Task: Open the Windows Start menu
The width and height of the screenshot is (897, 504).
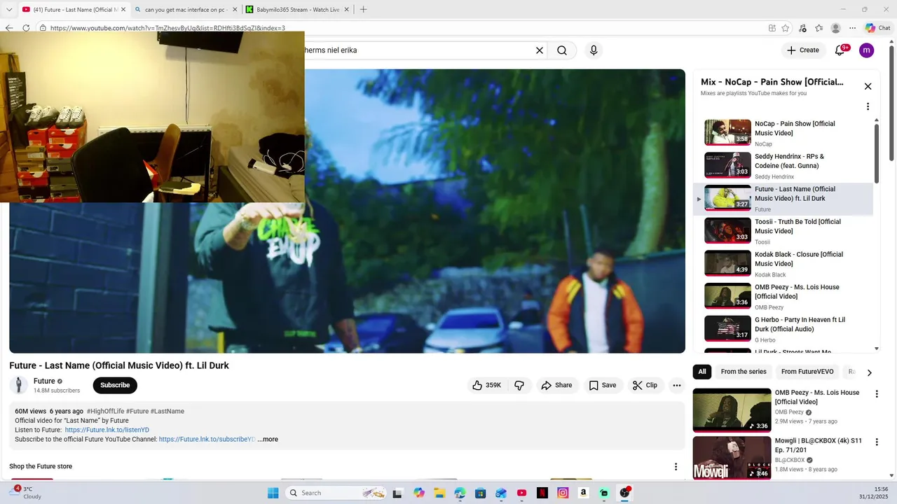Action: (x=273, y=493)
